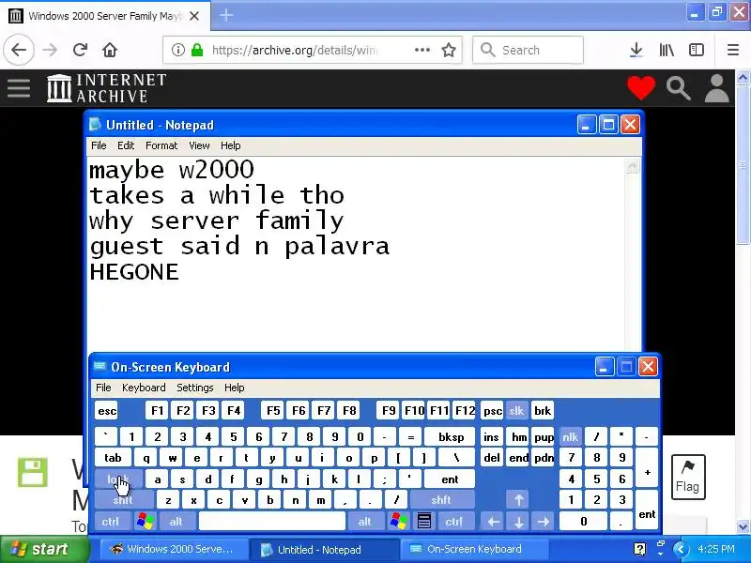Click the Internet Archive logo
Image resolution: width=751 pixels, height=563 pixels.
click(x=107, y=88)
